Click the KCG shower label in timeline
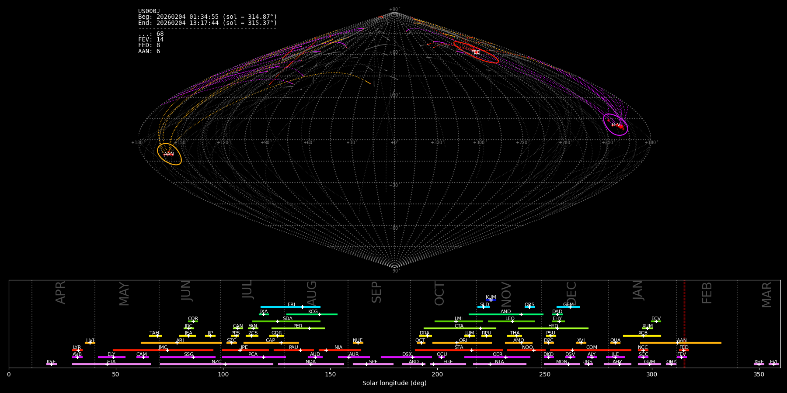 (313, 312)
